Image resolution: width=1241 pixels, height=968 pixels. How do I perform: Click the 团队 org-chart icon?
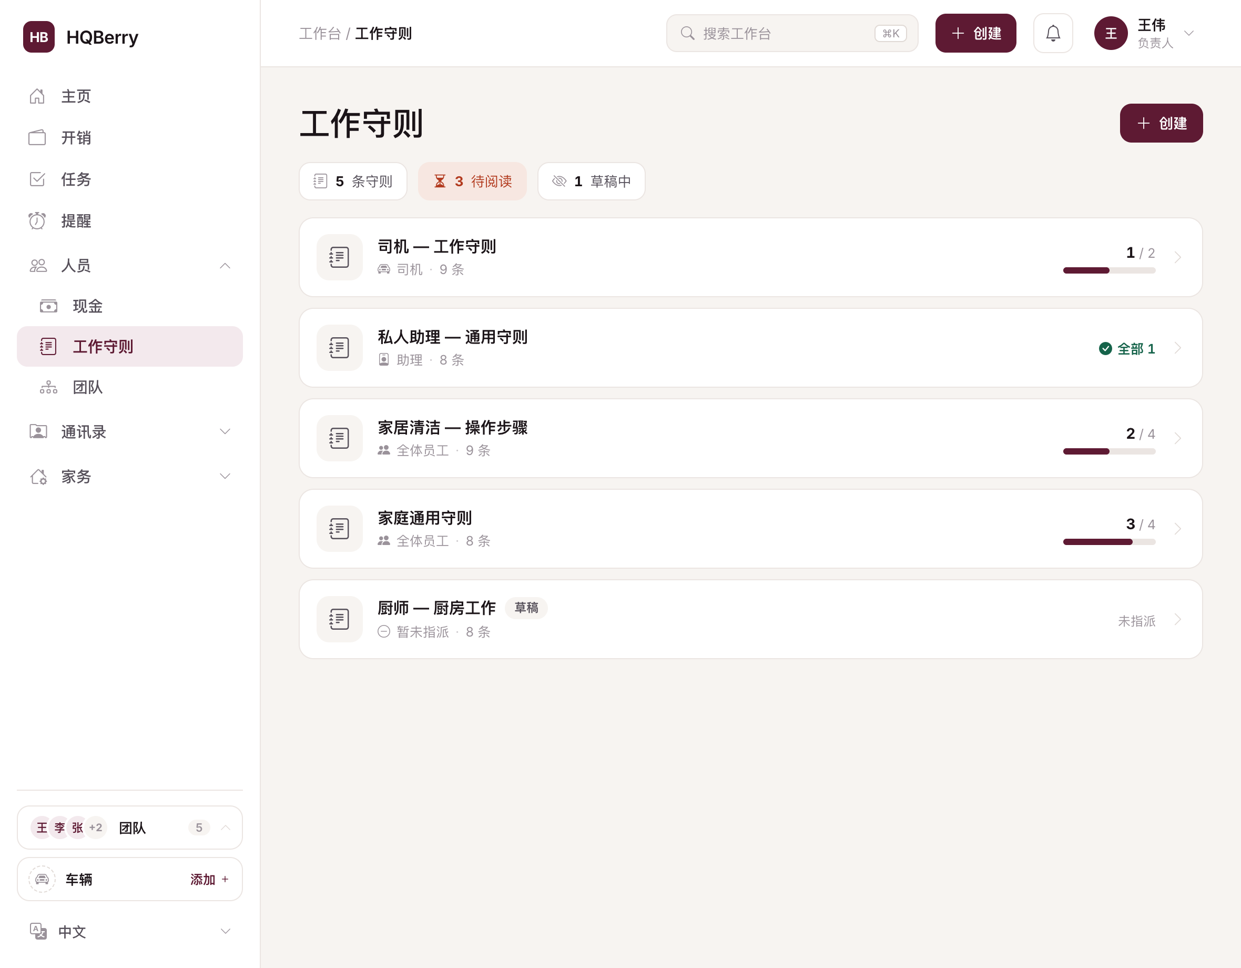[x=49, y=387]
